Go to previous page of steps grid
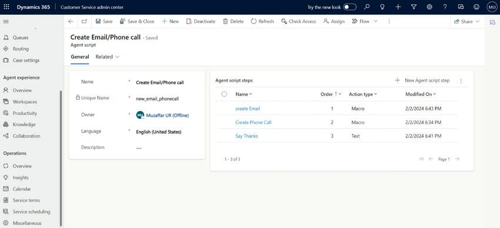 431,159
